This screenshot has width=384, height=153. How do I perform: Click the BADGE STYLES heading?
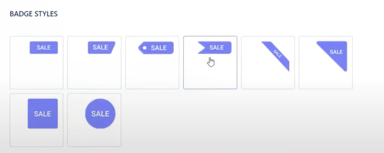34,14
